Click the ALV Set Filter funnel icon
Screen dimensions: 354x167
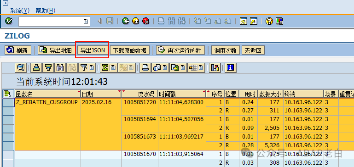tap(84, 67)
